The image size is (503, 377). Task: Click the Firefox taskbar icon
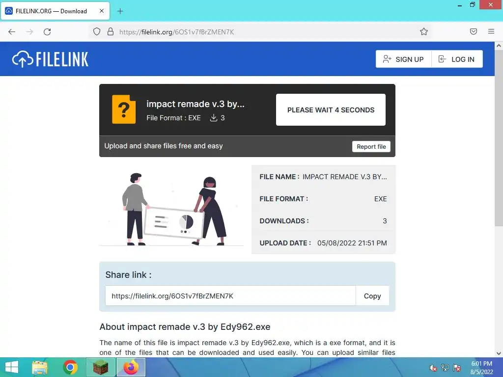pyautogui.click(x=131, y=367)
